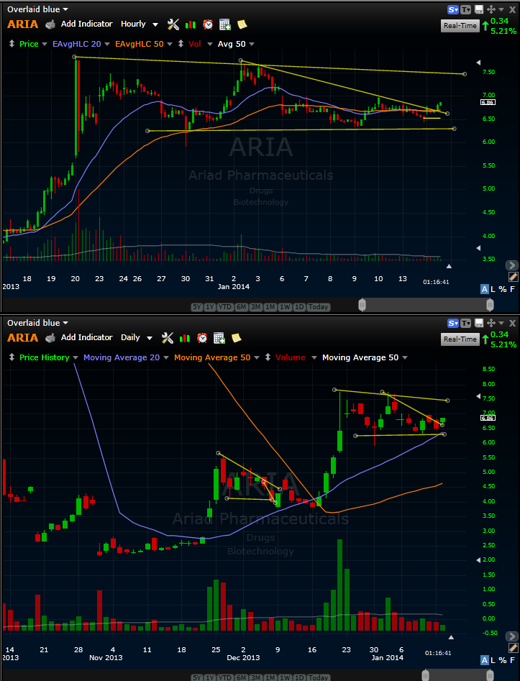
Task: Click the right scroll arrow in Hourly chart
Action: click(x=512, y=265)
